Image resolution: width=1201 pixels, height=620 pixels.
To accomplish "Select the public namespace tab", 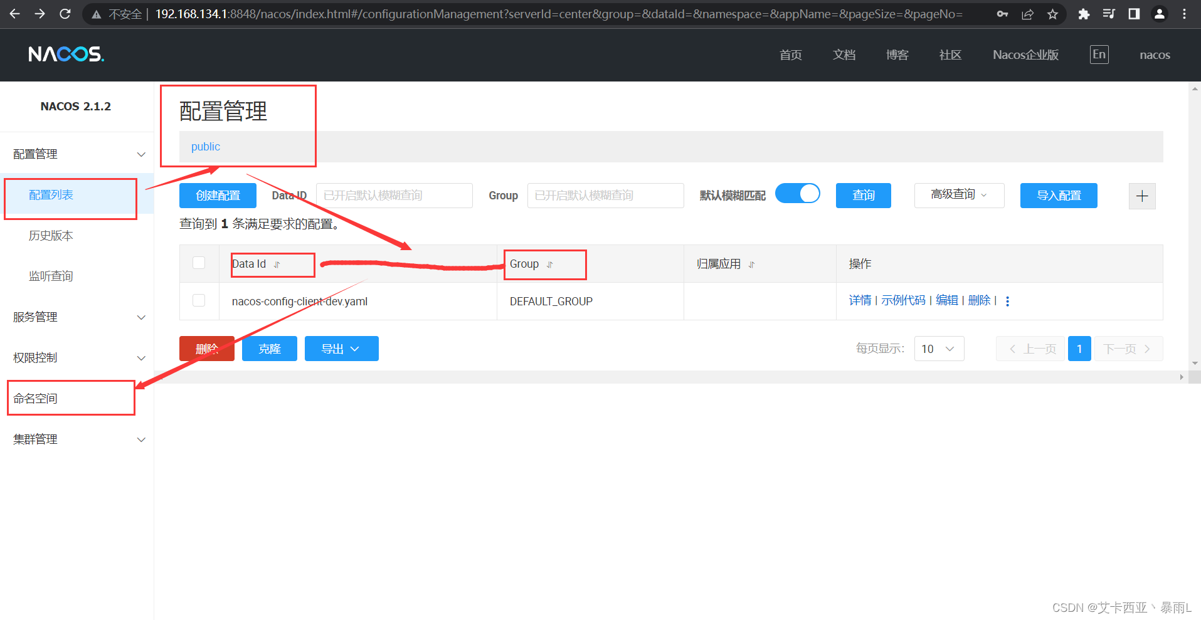I will (206, 147).
